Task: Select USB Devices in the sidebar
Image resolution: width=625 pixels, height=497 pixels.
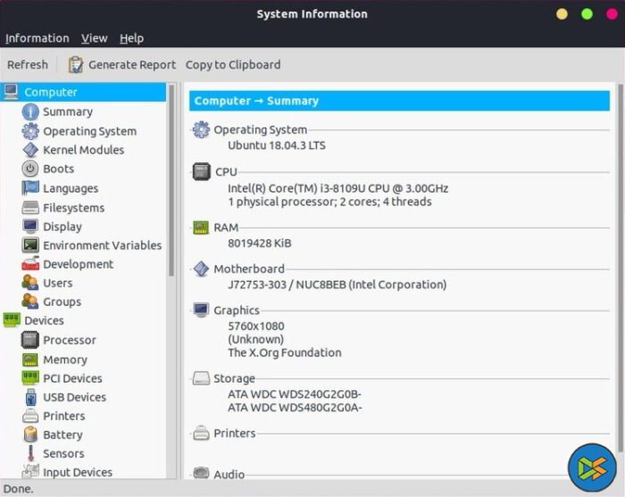Action: click(74, 397)
